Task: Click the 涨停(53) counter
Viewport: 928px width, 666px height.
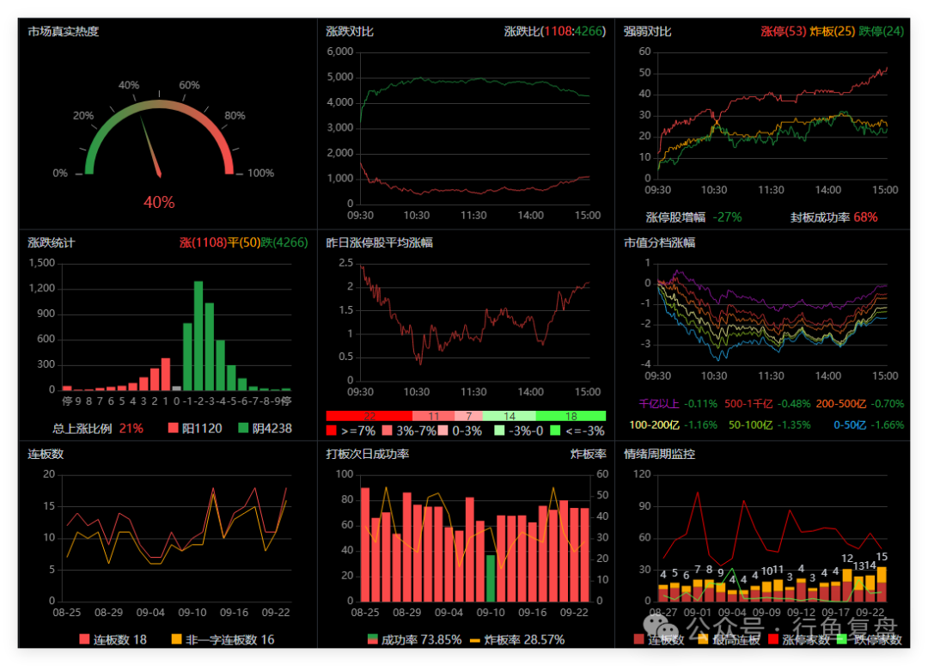Action: pyautogui.click(x=783, y=32)
